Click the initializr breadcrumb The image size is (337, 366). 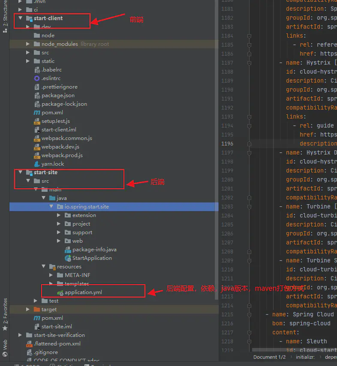tap(305, 357)
